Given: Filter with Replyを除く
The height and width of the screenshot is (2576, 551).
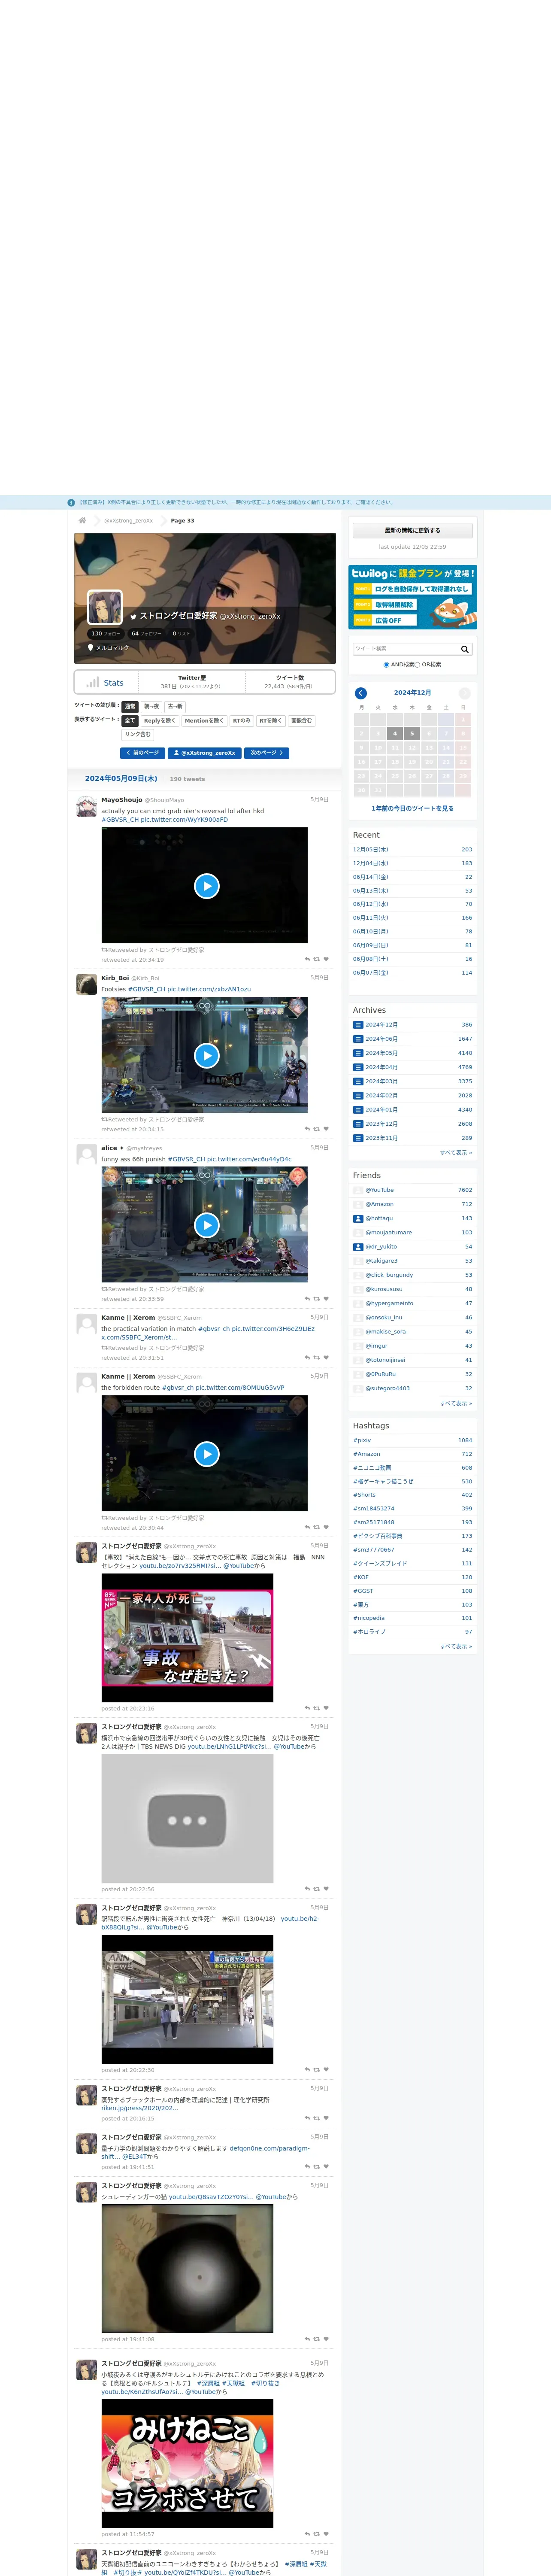Looking at the screenshot, I should (160, 720).
